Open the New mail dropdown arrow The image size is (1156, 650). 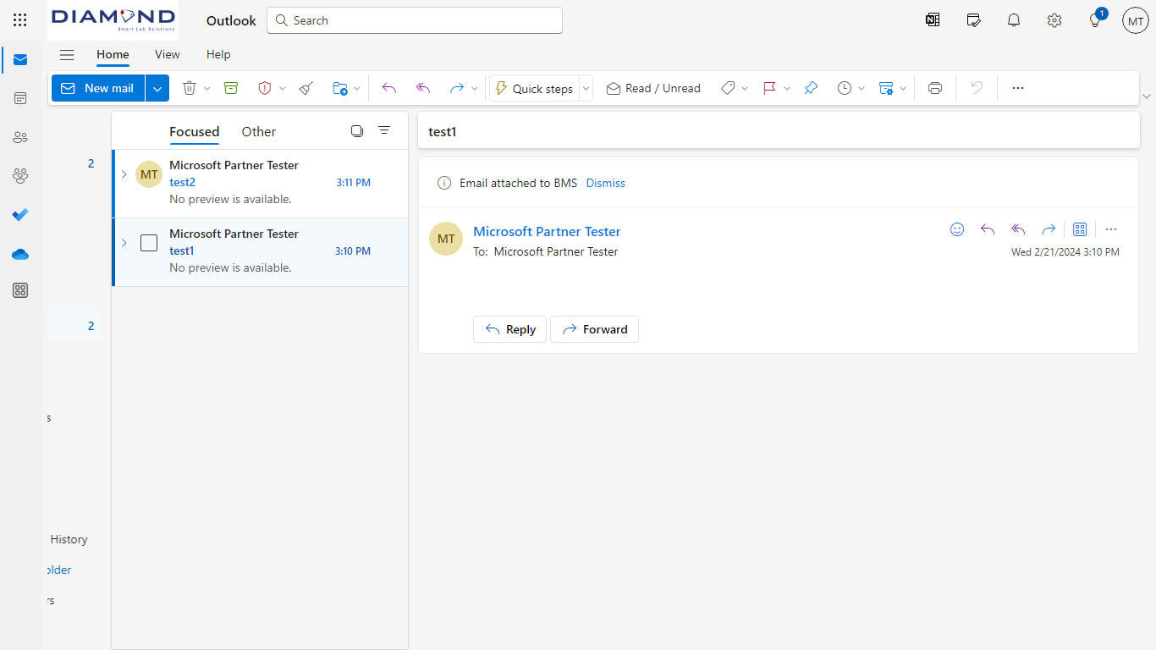tap(157, 88)
